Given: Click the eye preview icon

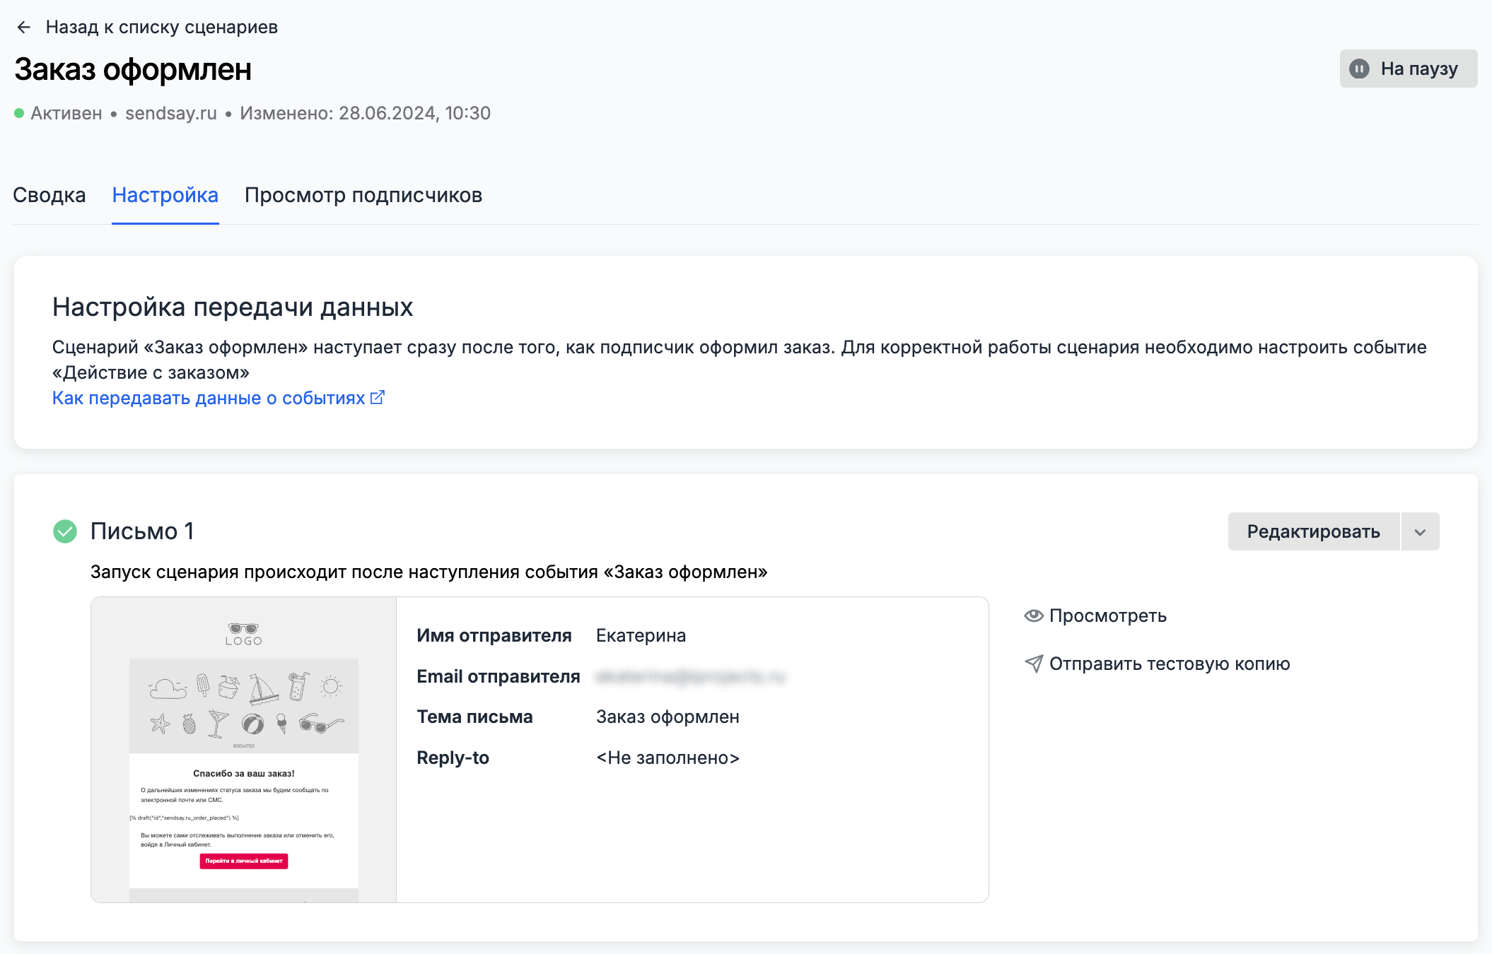Looking at the screenshot, I should pyautogui.click(x=1034, y=616).
